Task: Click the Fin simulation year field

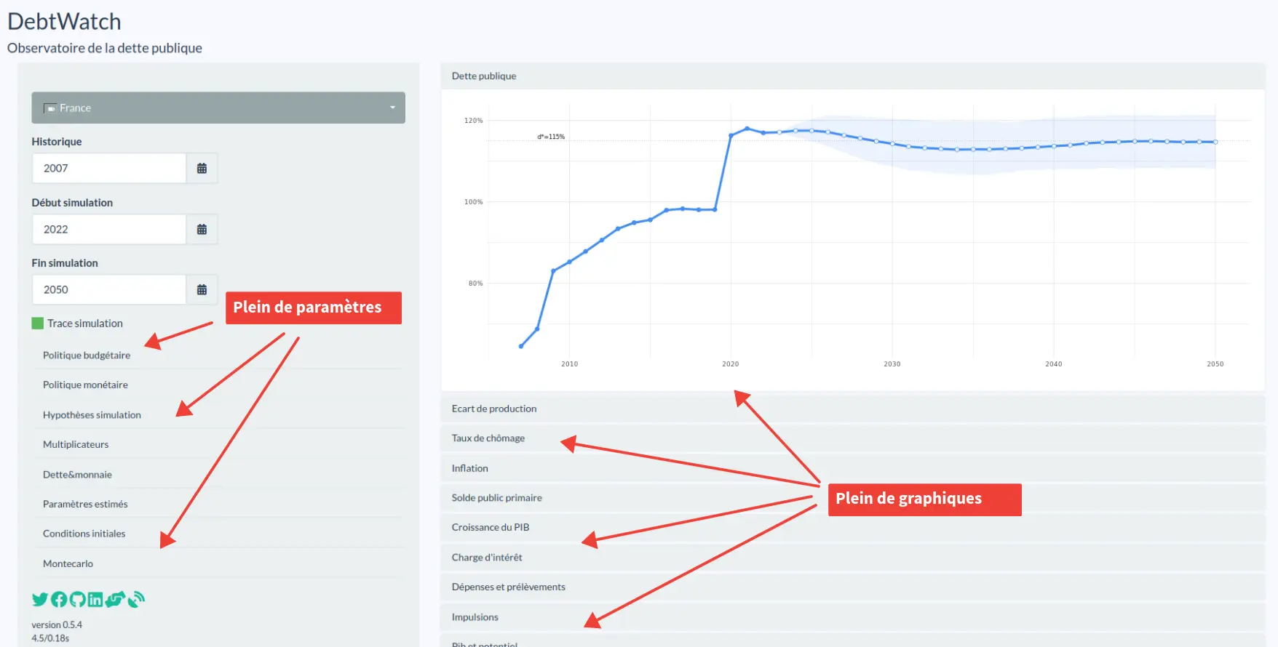Action: (109, 289)
